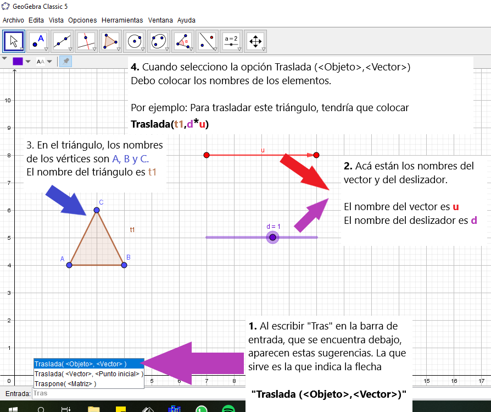The height and width of the screenshot is (412, 491).
Task: Open the Windows Start menu
Action: coord(13,409)
